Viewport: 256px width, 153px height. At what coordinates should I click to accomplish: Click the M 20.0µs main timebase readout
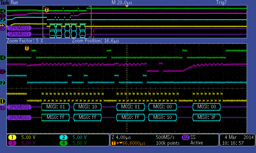(122, 3)
